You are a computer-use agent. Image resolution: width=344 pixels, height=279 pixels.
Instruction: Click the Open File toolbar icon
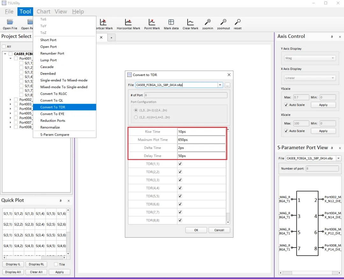pyautogui.click(x=10, y=23)
